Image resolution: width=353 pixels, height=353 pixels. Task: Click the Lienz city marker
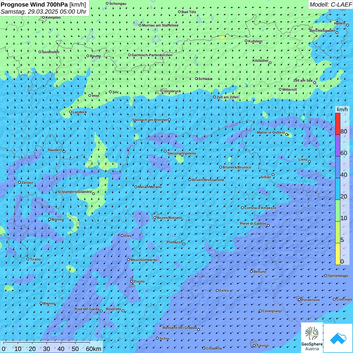pyautogui.click(x=309, y=161)
